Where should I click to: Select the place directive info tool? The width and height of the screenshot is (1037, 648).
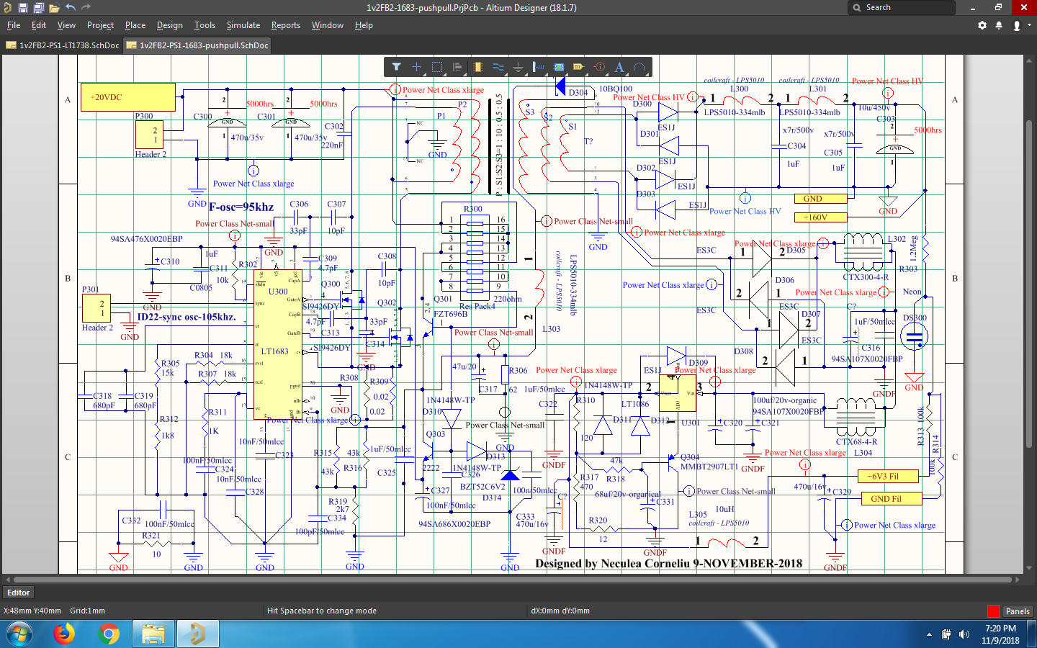(x=599, y=67)
